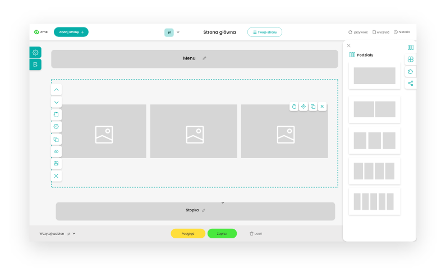Duplicate the section using the left toolbar copy icon
The height and width of the screenshot is (277, 446).
click(56, 139)
